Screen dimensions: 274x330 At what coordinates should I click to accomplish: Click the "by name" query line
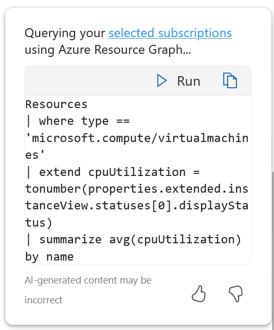(x=50, y=257)
